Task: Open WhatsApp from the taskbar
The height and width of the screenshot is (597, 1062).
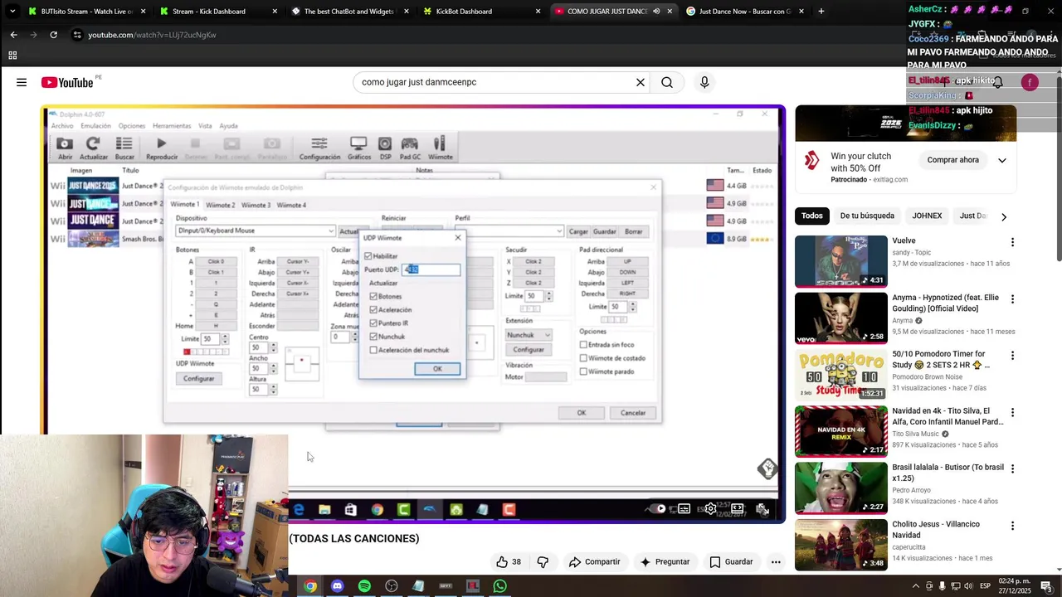Action: (499, 586)
